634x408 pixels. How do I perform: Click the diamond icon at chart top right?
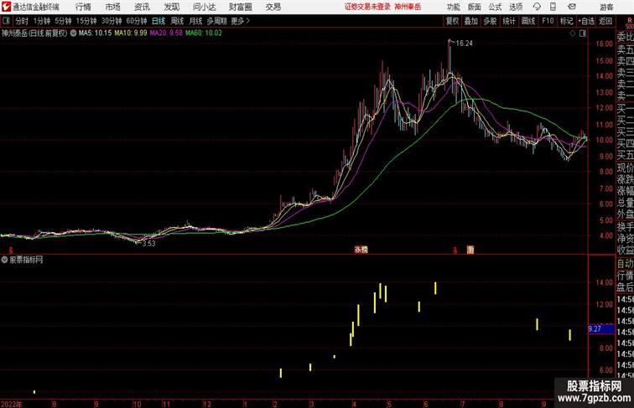click(573, 34)
